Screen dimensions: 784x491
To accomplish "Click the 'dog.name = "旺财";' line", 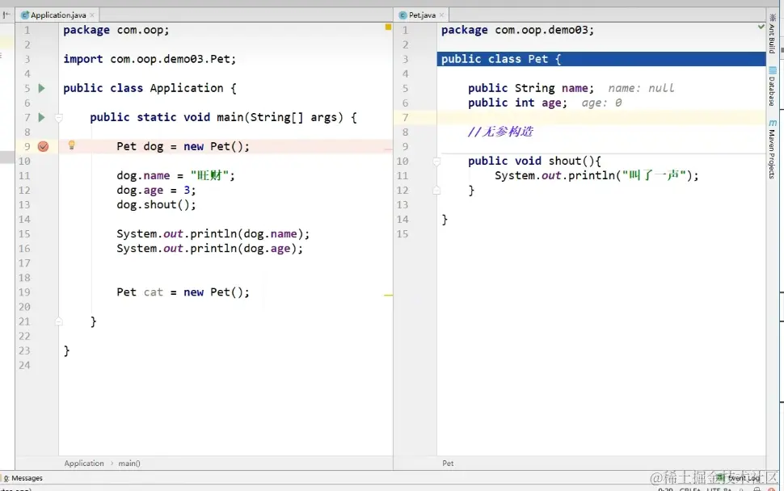I will point(175,176).
